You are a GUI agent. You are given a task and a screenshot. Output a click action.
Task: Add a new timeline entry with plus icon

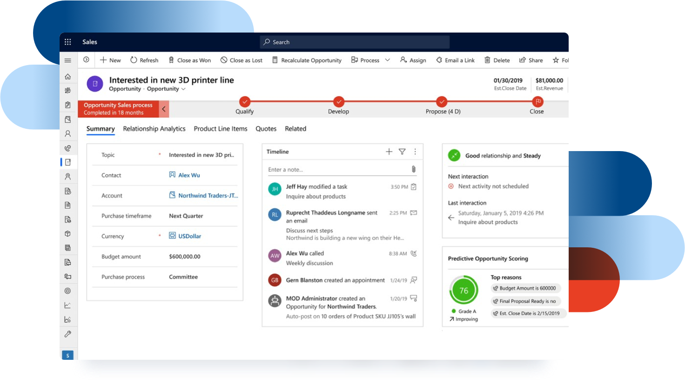click(x=389, y=152)
